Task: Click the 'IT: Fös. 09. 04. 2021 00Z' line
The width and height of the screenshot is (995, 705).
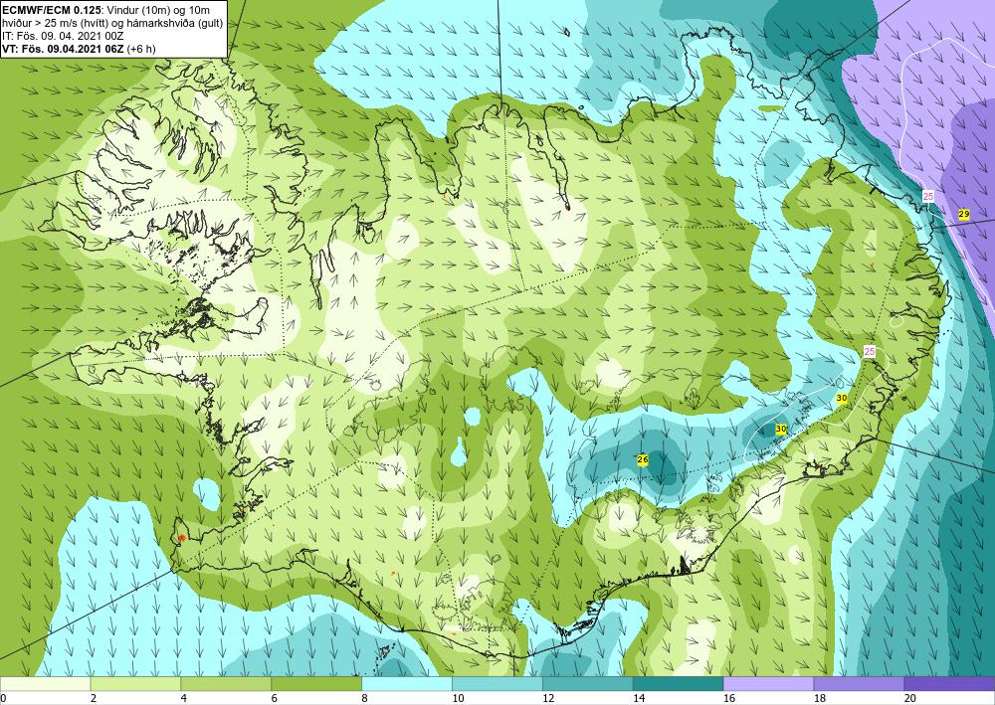Action: (63, 36)
